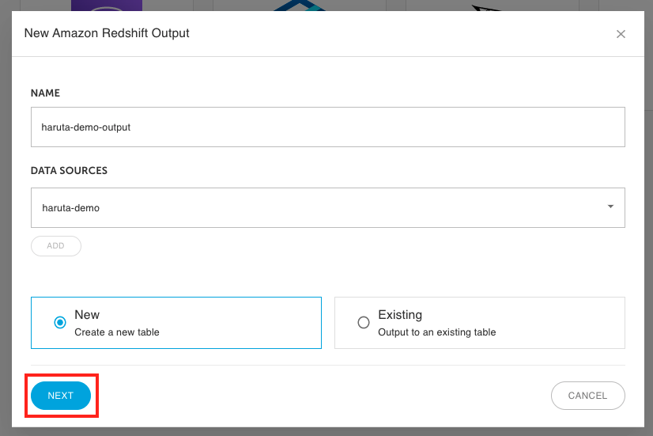Click the dialog title New Amazon Redshift Output
This screenshot has width=653, height=436.
coord(107,33)
